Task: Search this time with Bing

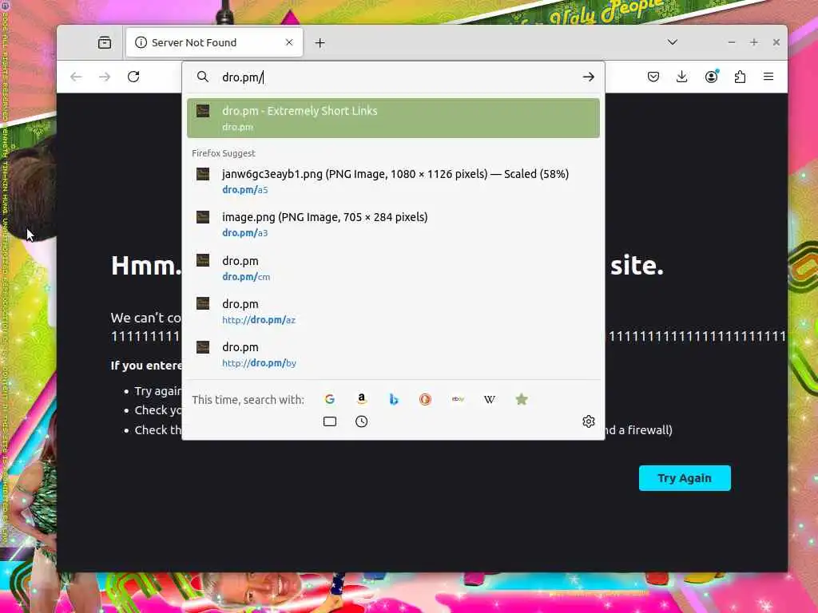Action: click(394, 399)
